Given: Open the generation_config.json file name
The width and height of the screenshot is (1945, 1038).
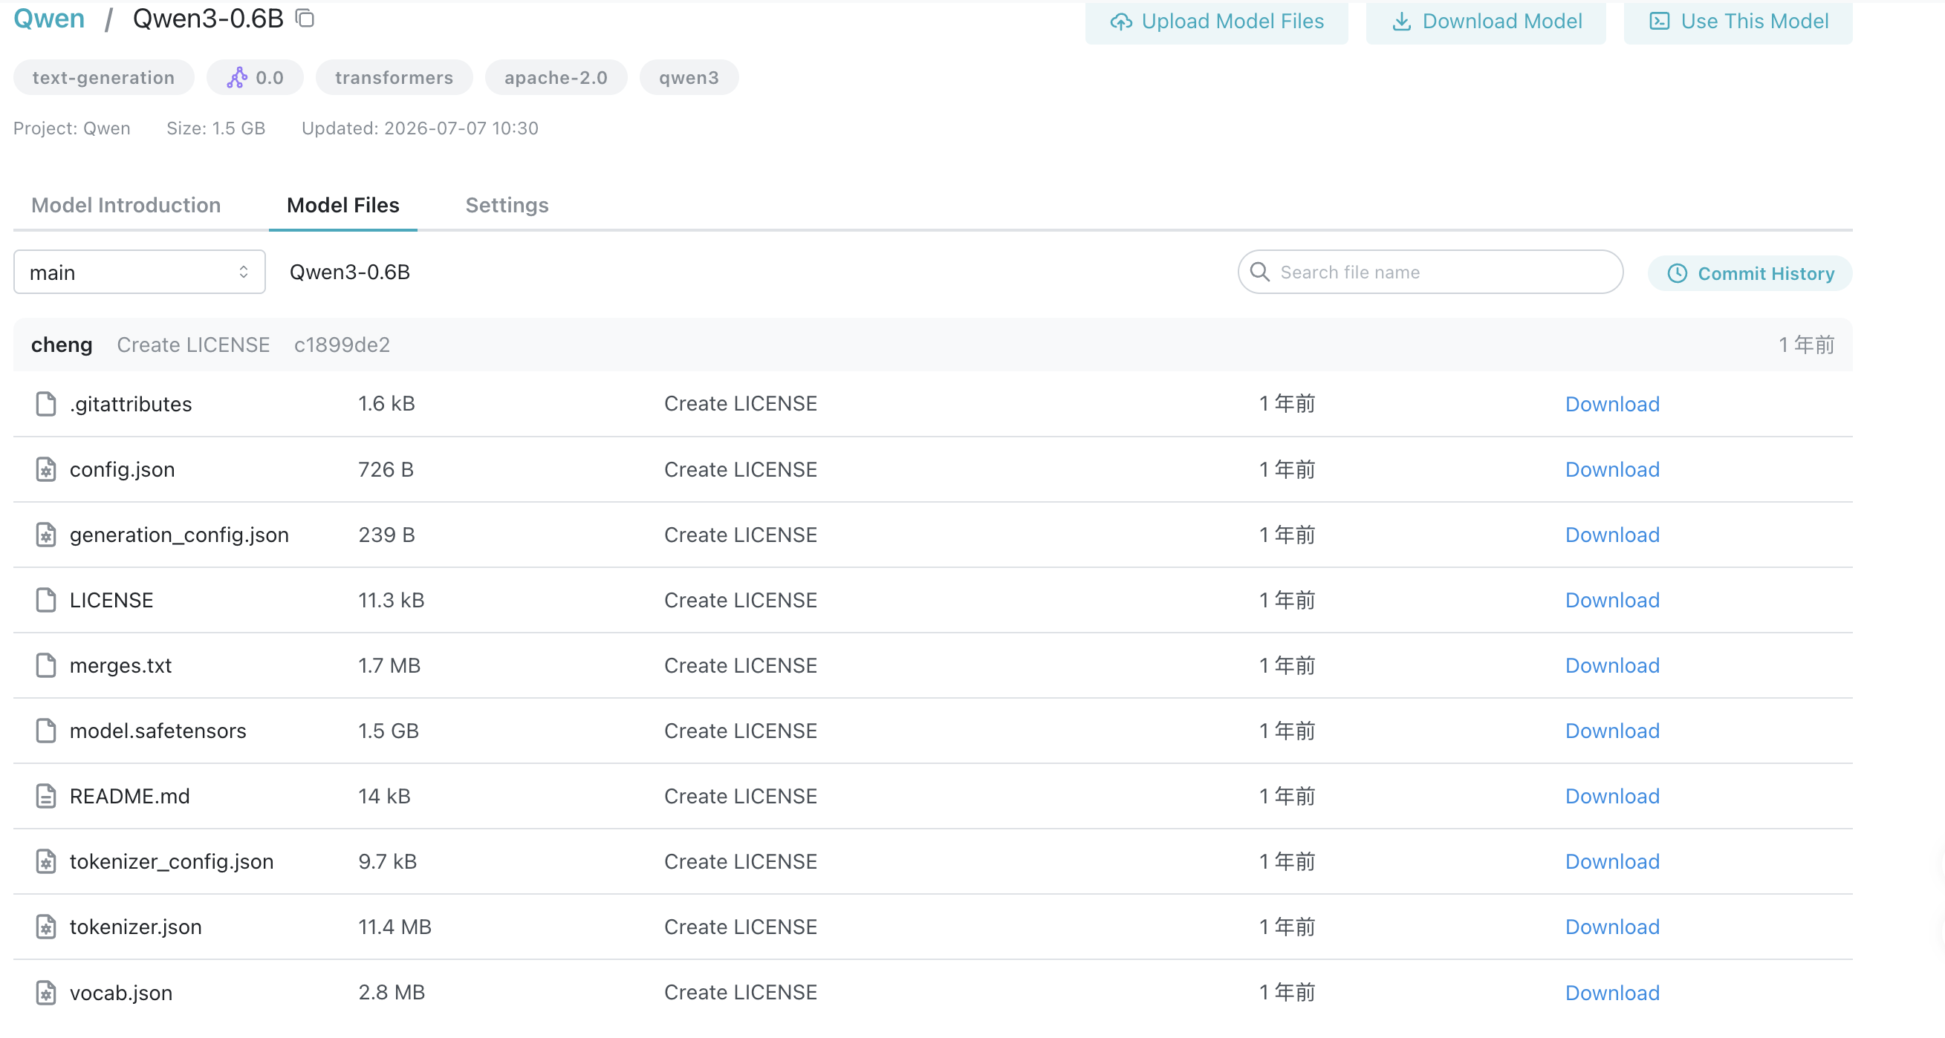Looking at the screenshot, I should click(x=179, y=535).
